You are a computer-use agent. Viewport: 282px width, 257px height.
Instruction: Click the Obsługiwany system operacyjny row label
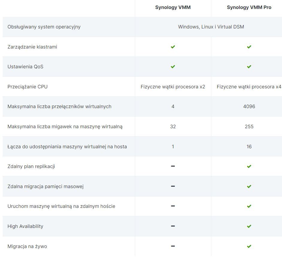pyautogui.click(x=44, y=27)
